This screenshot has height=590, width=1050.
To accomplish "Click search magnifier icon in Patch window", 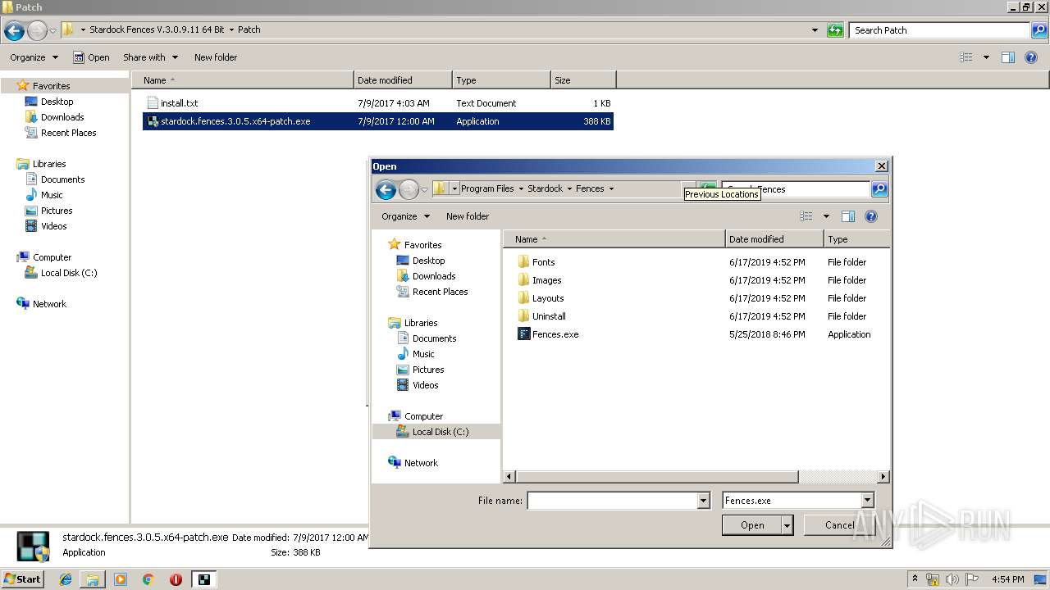I will (x=1040, y=30).
